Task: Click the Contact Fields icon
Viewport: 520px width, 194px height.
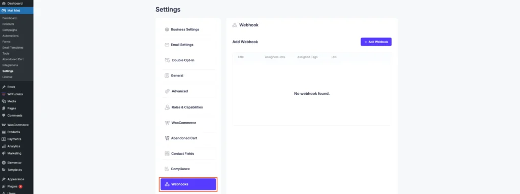Action: tap(167, 153)
